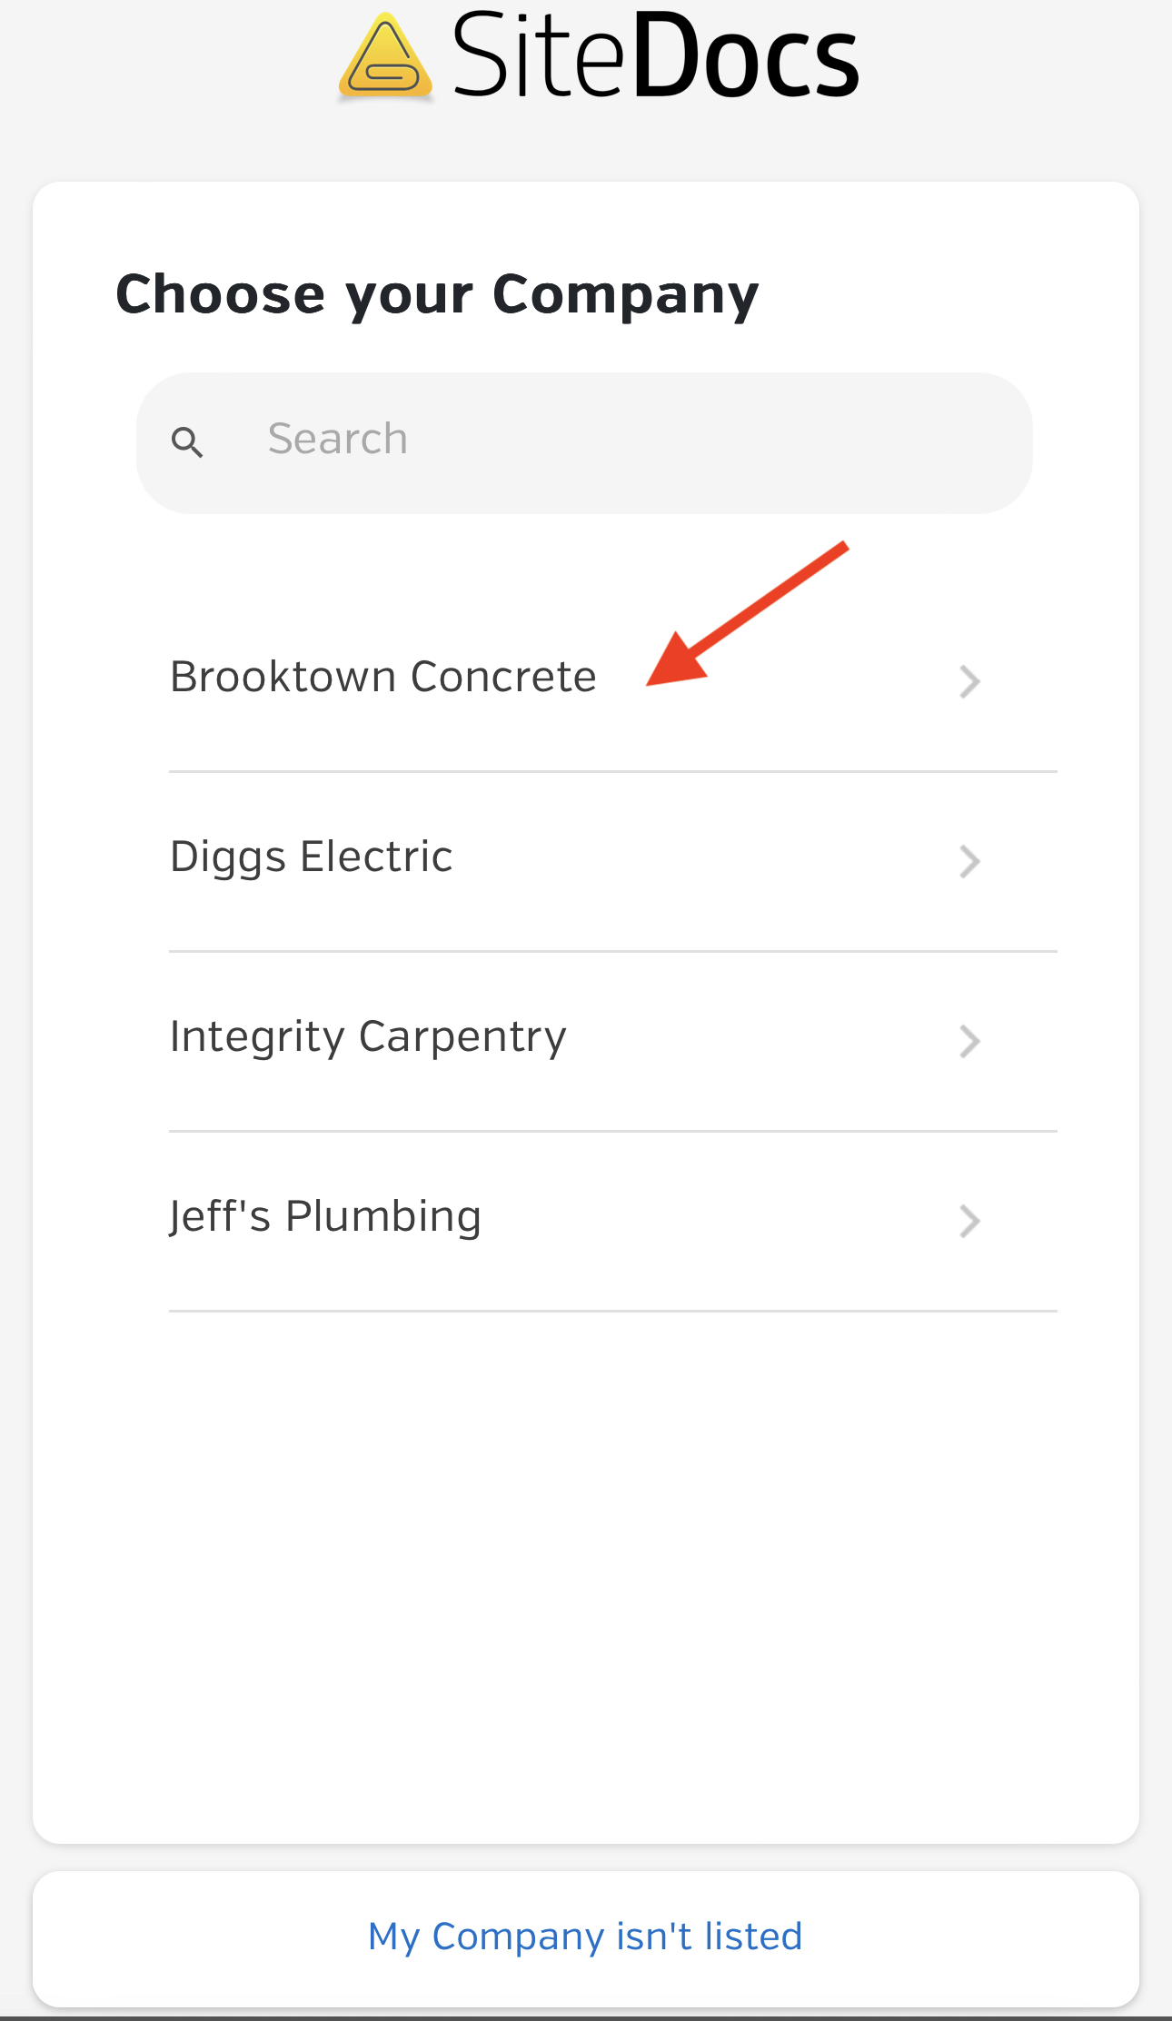
Task: Open the My Company isn't listed link
Action: (585, 1937)
